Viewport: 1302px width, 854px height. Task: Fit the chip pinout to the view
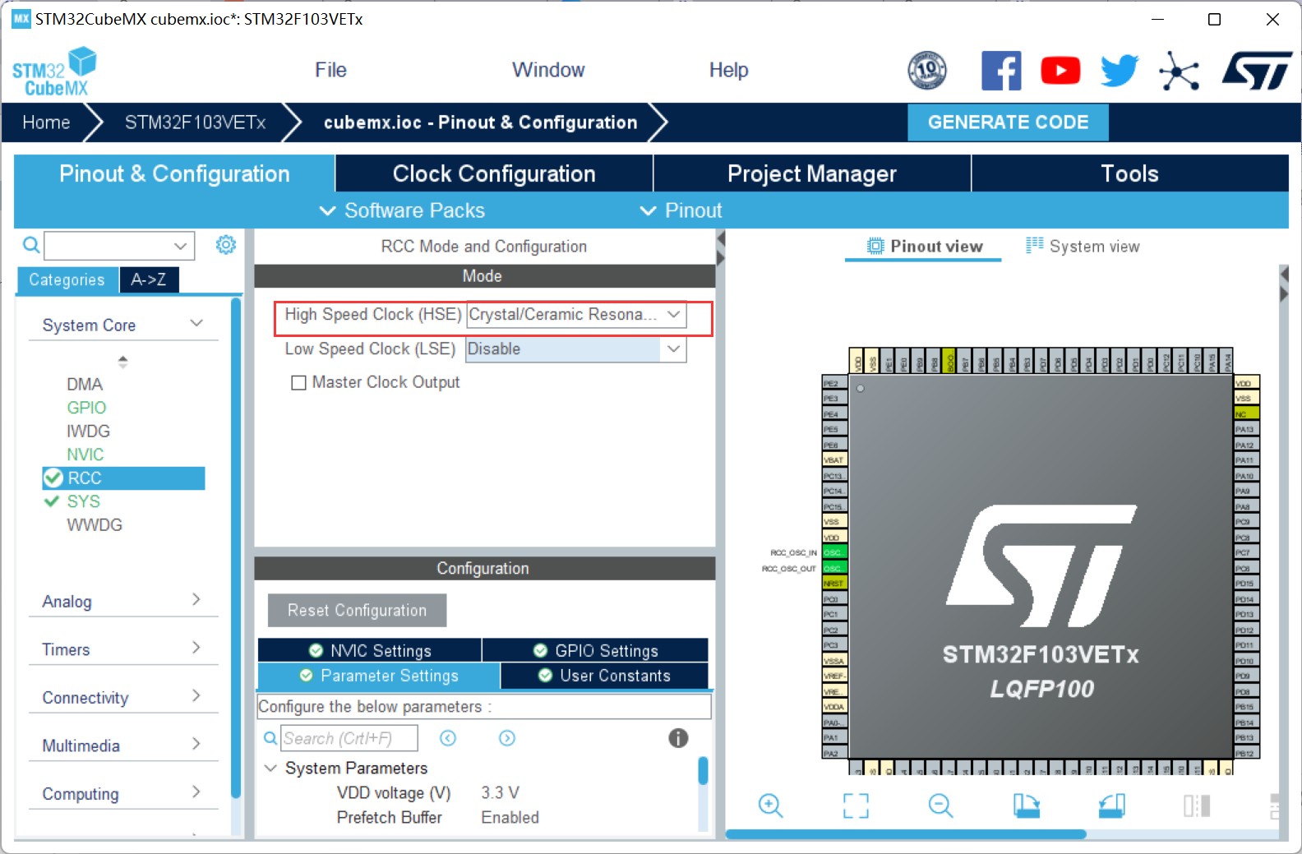[x=856, y=806]
